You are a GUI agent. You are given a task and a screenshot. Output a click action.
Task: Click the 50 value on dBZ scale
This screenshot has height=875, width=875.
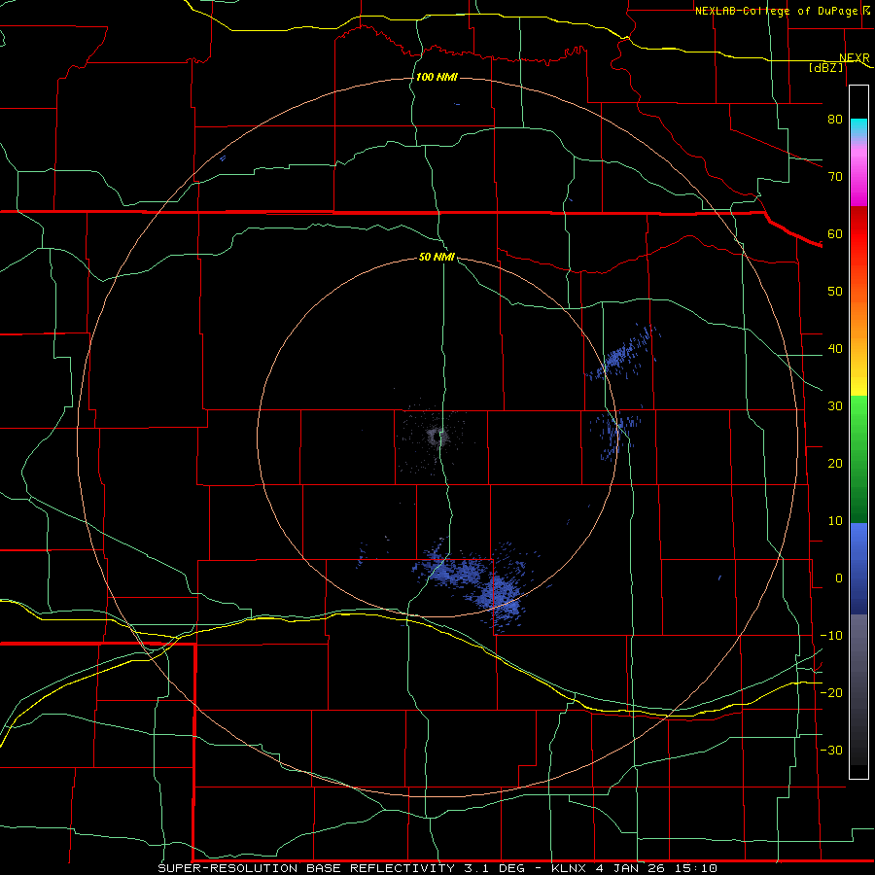coord(835,292)
